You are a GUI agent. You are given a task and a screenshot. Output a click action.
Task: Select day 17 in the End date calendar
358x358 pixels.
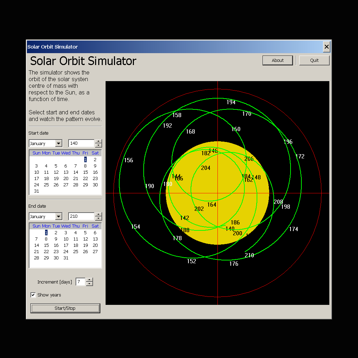[66, 245]
